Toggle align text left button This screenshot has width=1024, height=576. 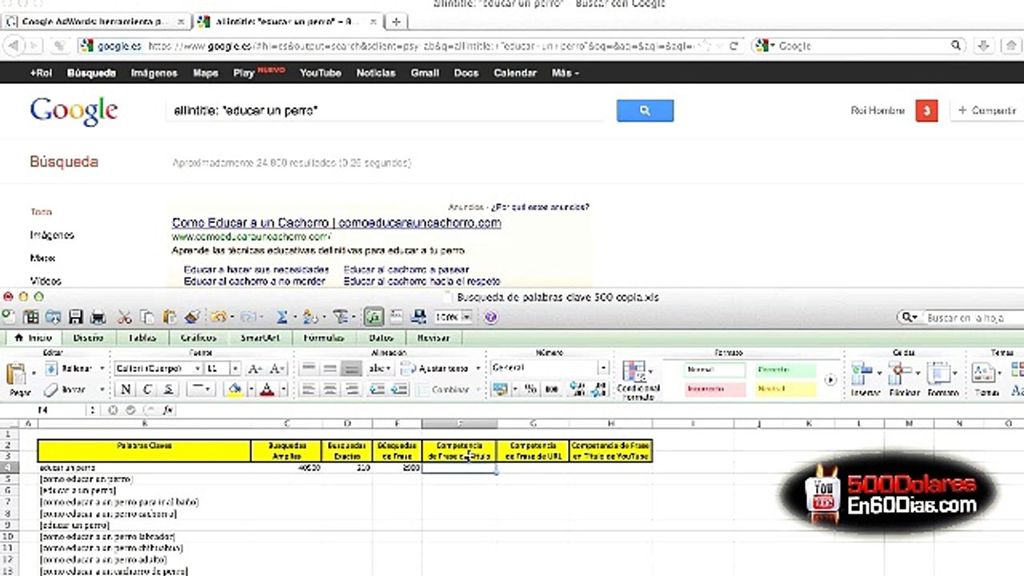(x=308, y=389)
